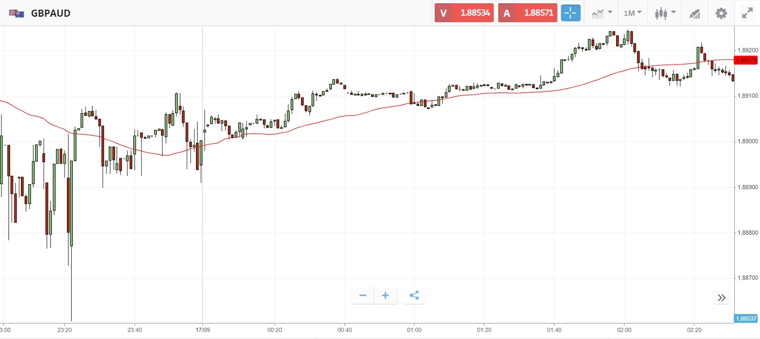Toggle the blue crosshair cursor button

coord(570,13)
